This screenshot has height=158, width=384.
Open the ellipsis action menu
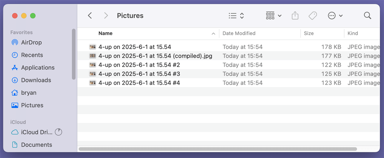335,16
